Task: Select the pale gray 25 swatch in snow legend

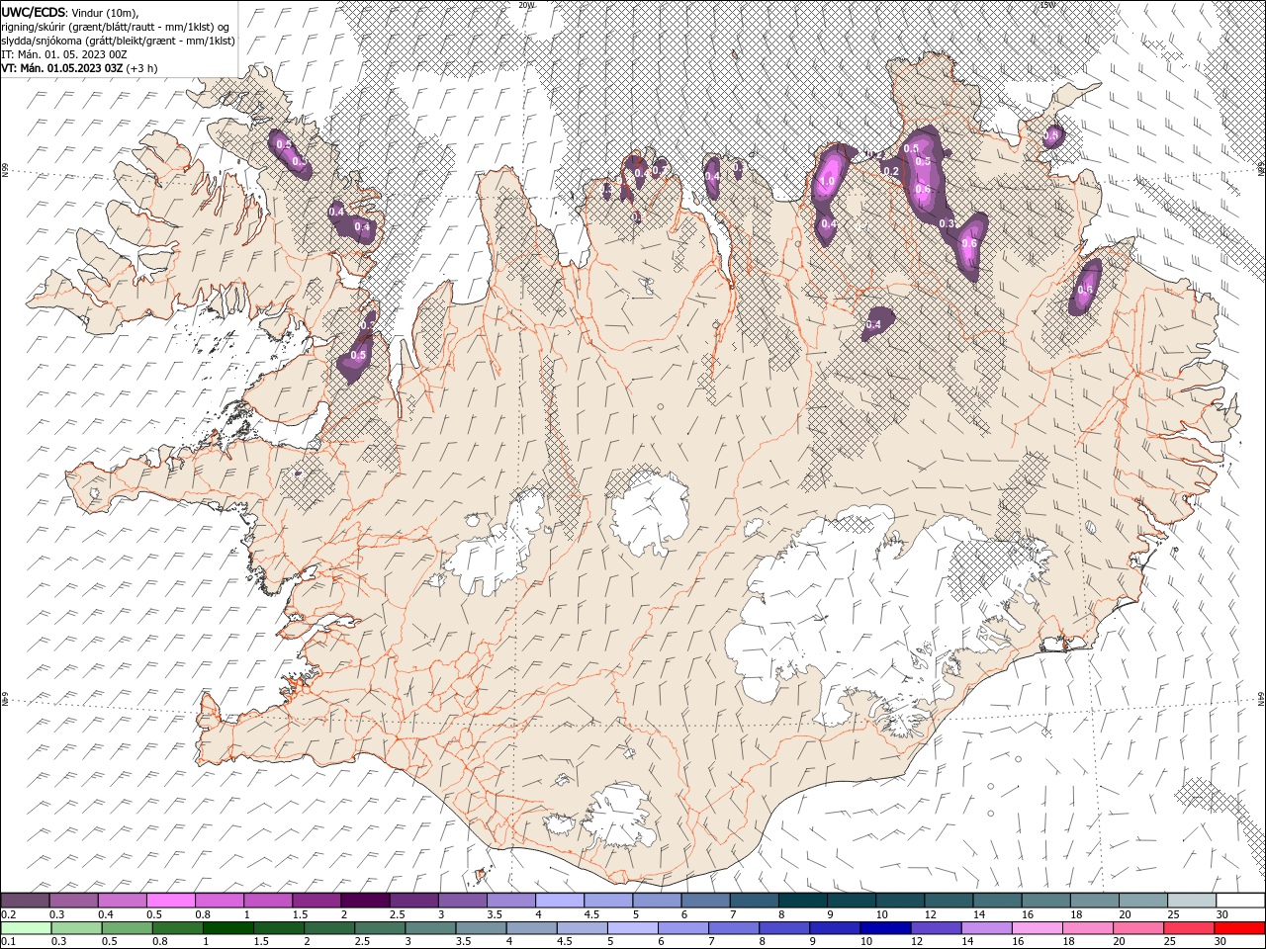Action: coord(1191,901)
